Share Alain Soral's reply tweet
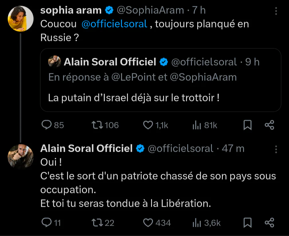 click(270, 223)
